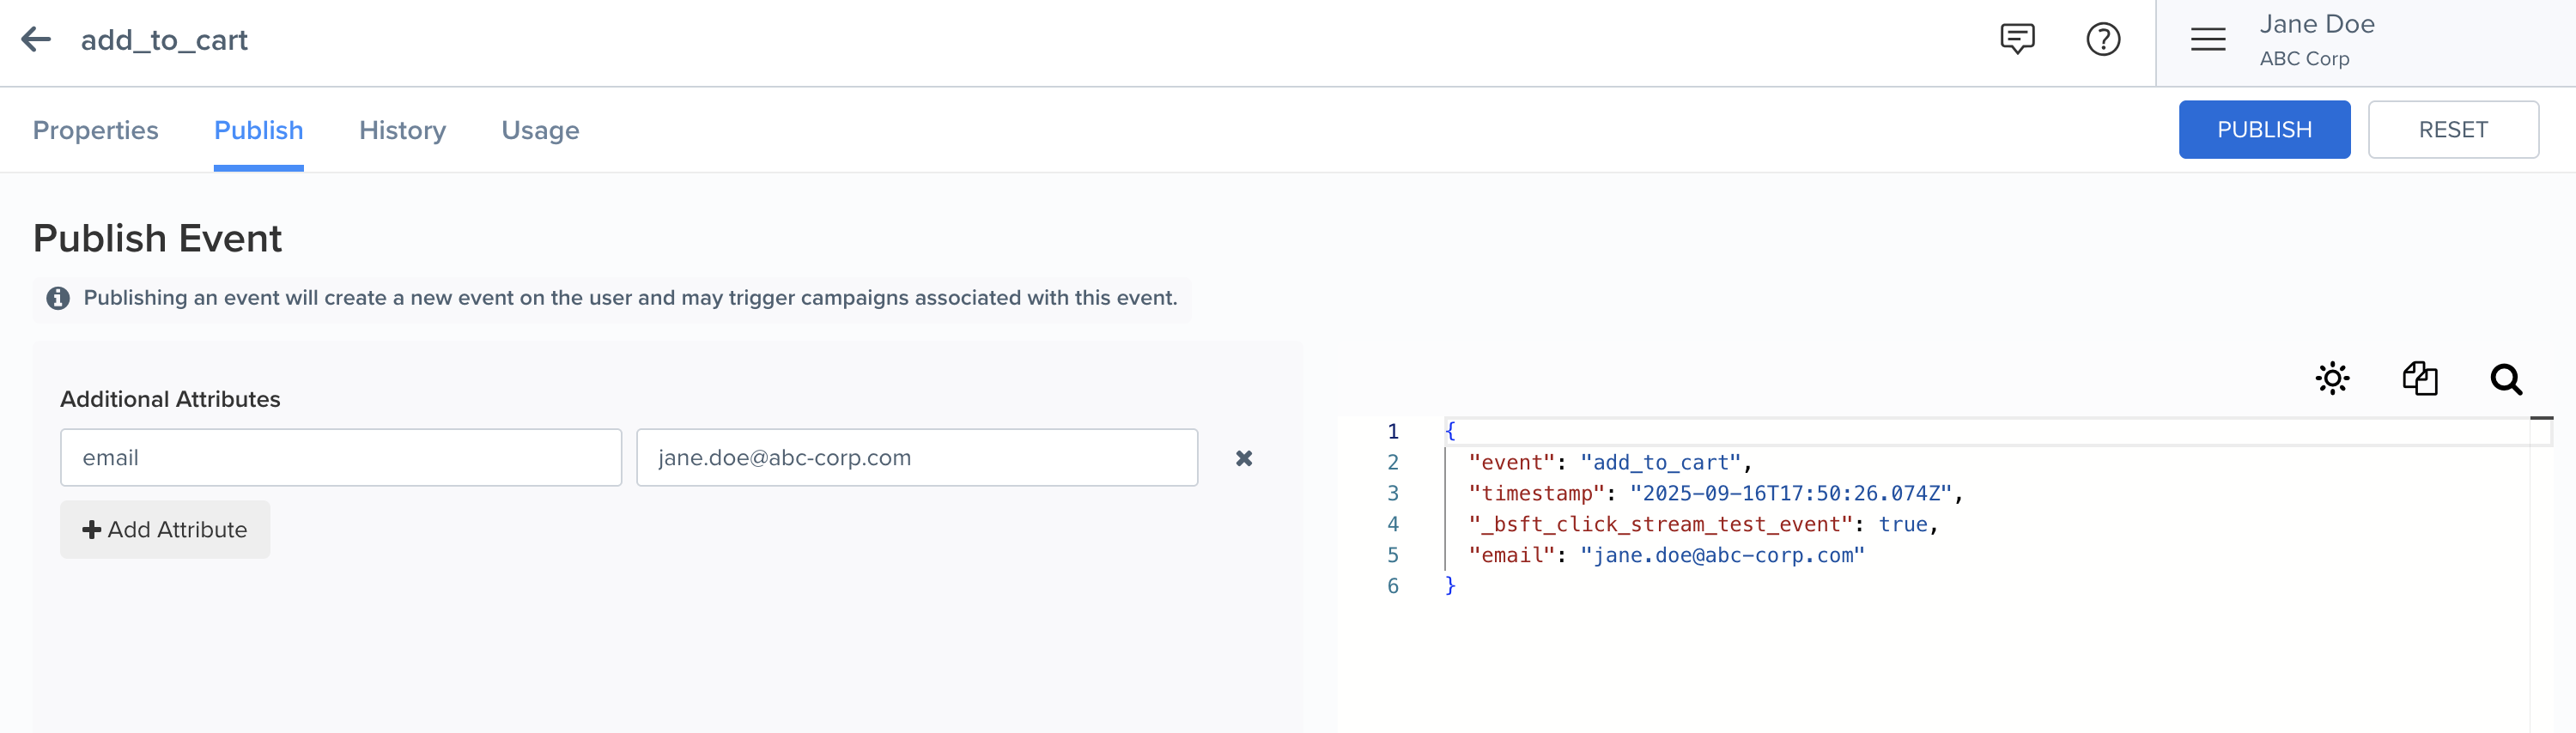The height and width of the screenshot is (733, 2576).
Task: Click the Additional Attributes heading
Action: coord(170,399)
